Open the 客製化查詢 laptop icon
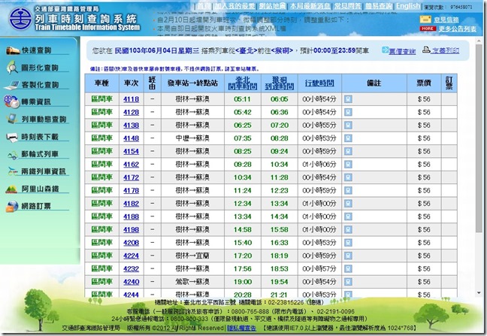 [x=13, y=85]
